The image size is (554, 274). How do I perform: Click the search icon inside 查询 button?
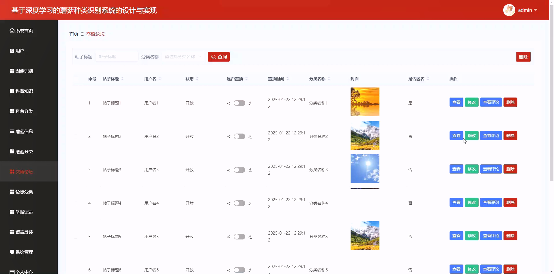click(214, 57)
